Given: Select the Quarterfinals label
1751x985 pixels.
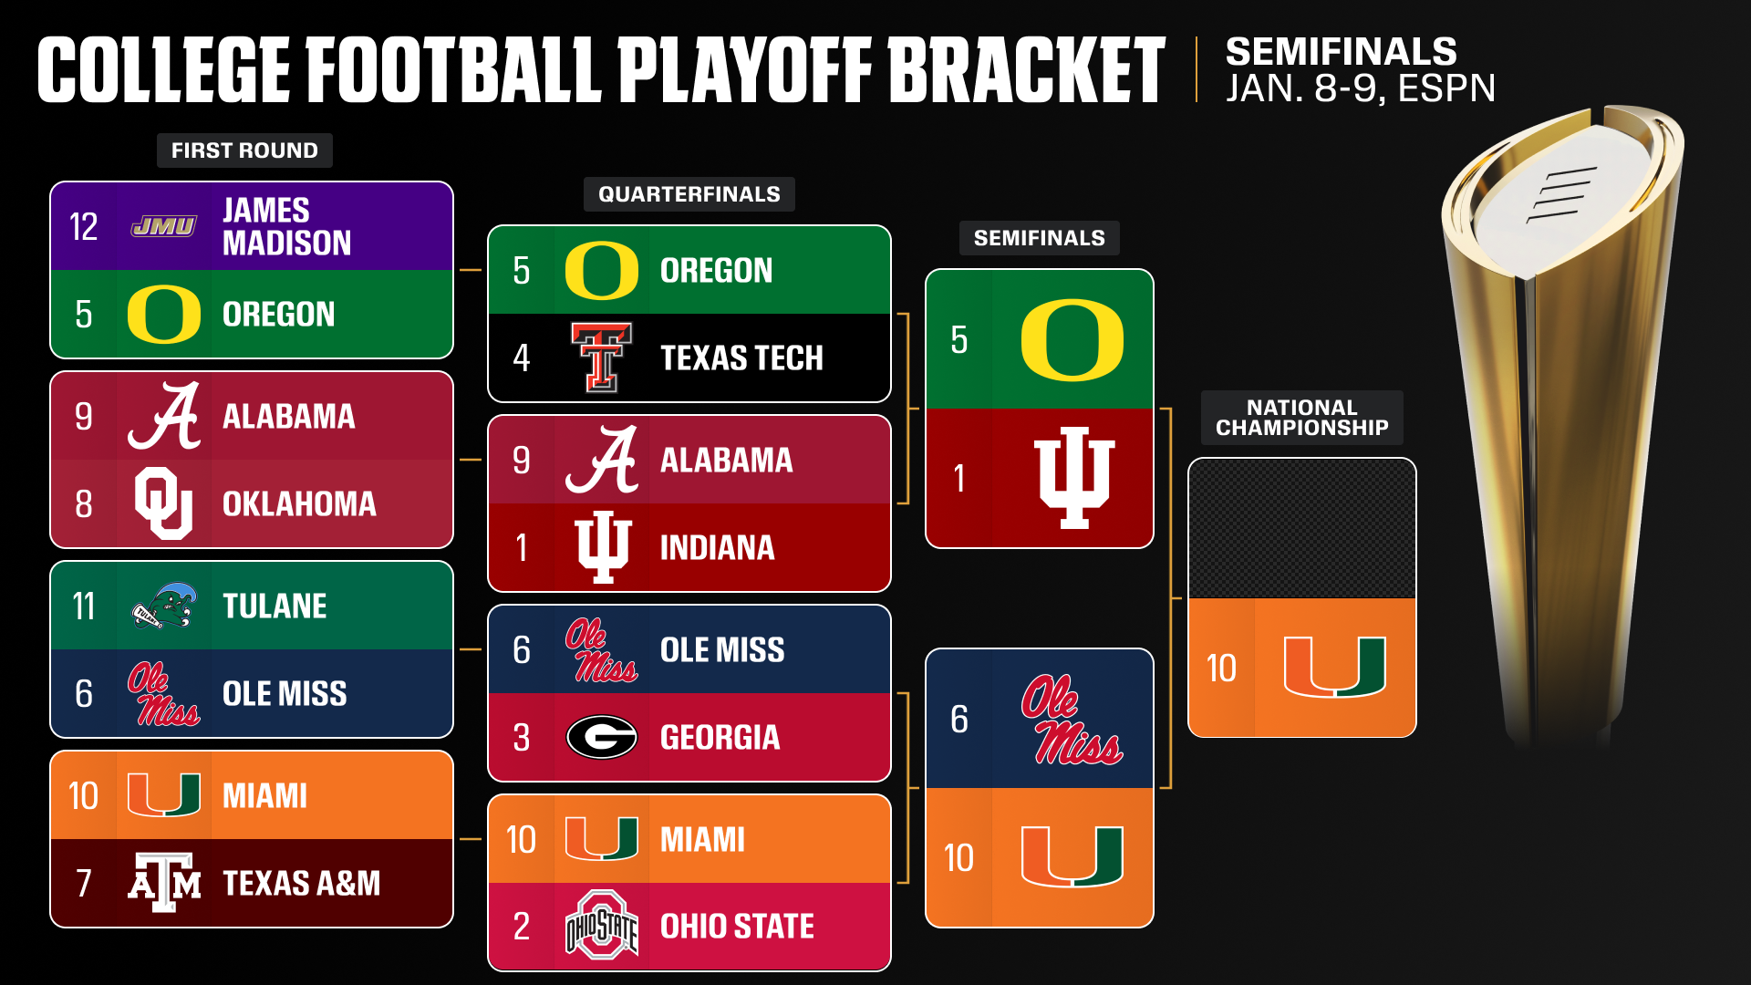Looking at the screenshot, I should pyautogui.click(x=689, y=194).
